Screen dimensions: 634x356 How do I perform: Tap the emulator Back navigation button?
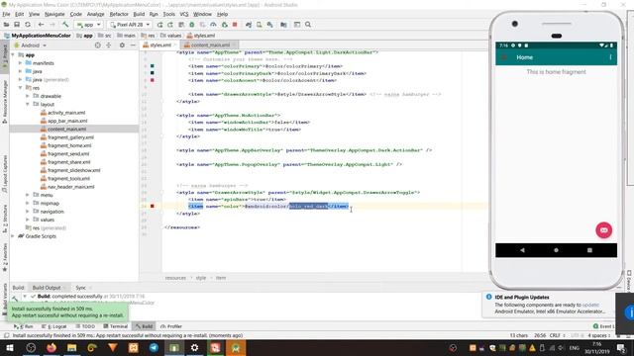click(x=522, y=250)
